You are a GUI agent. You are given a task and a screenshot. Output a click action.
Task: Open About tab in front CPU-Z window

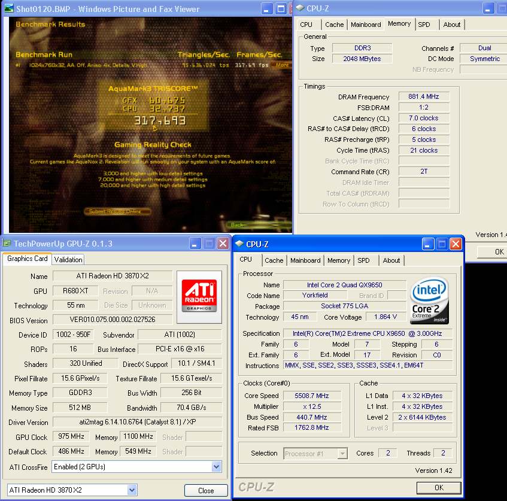click(391, 260)
